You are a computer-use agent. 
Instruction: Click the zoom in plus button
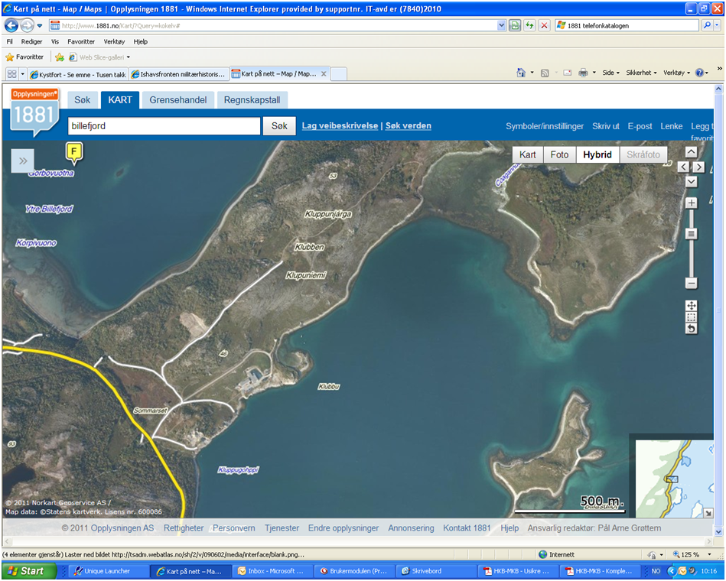(692, 203)
